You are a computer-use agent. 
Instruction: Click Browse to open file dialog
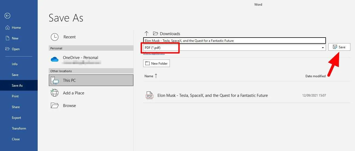click(91, 105)
